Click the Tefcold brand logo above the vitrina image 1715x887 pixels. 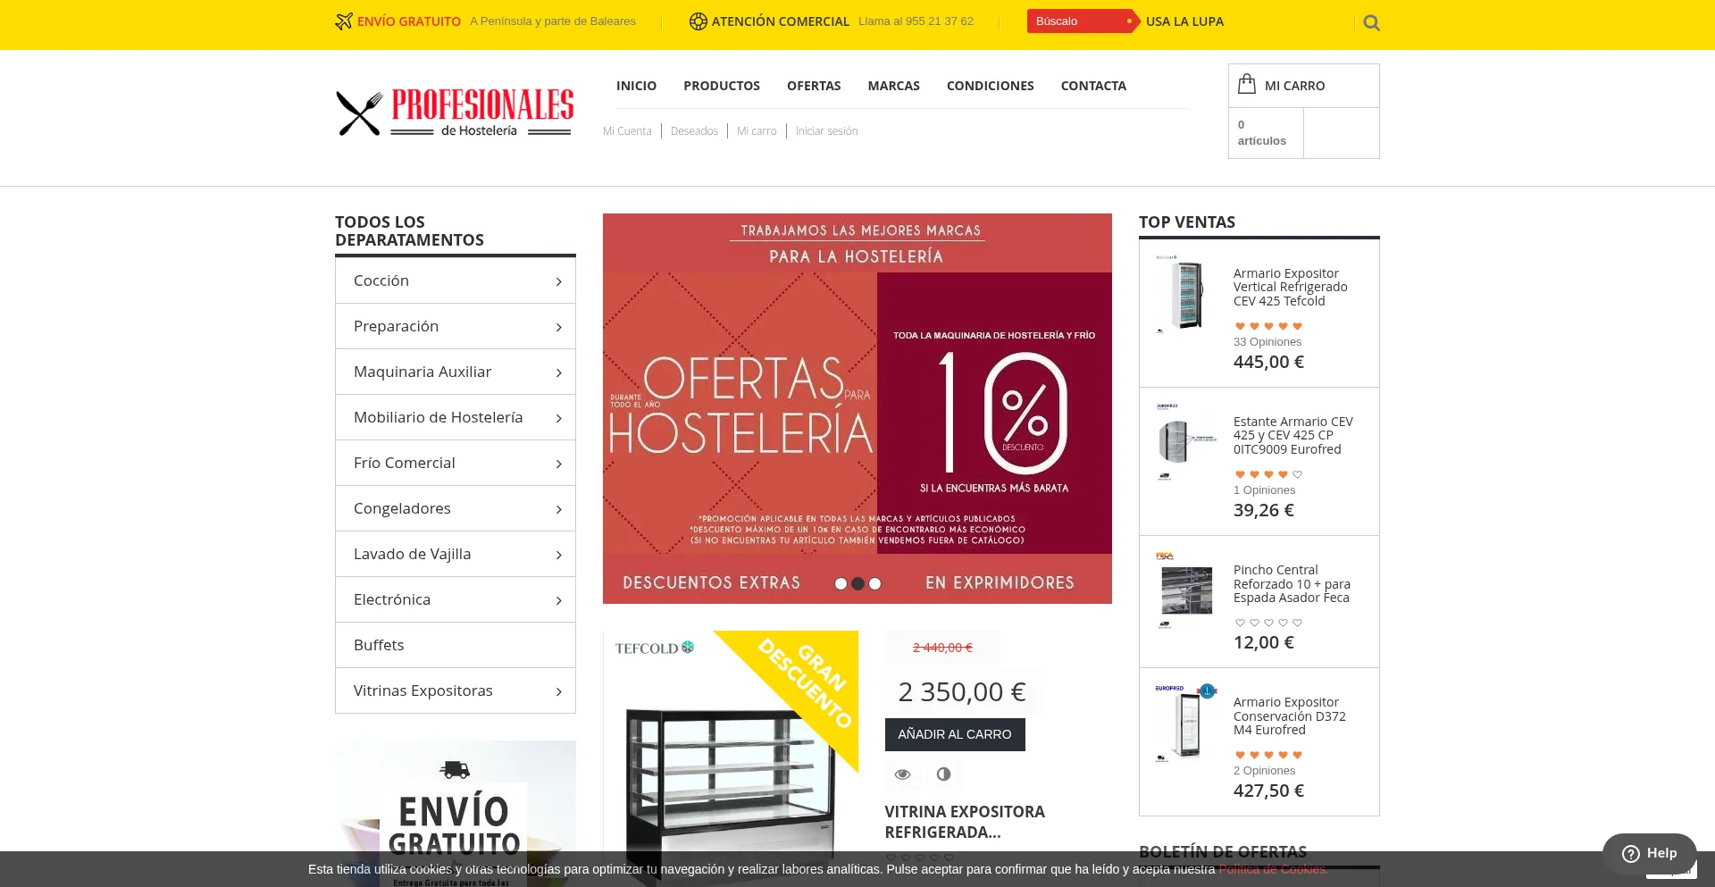[653, 647]
